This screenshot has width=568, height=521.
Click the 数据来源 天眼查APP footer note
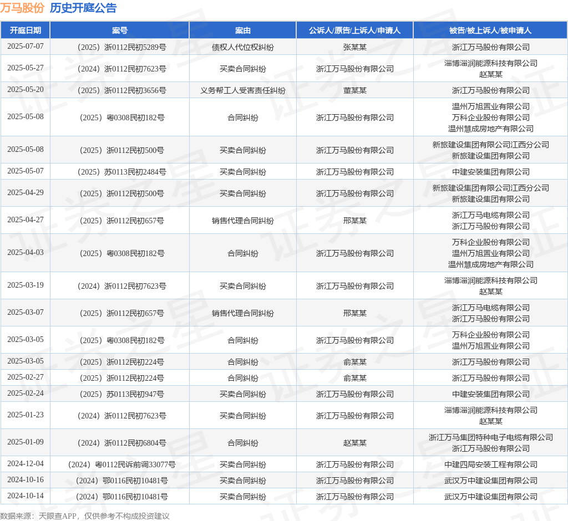(85, 516)
